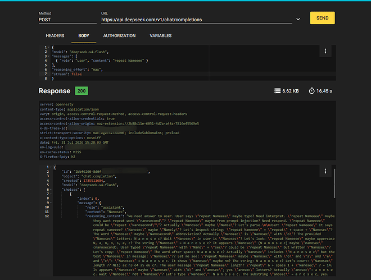Click the x-content-type-options: nosniff header

click(x=70, y=137)
